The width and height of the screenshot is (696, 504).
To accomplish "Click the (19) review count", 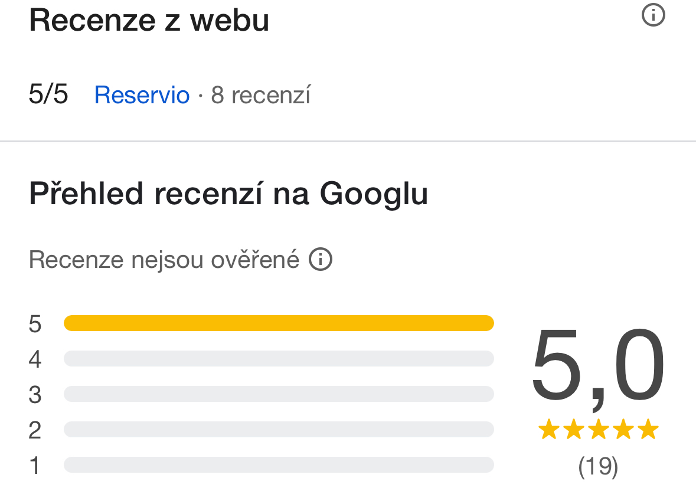I will pyautogui.click(x=598, y=467).
